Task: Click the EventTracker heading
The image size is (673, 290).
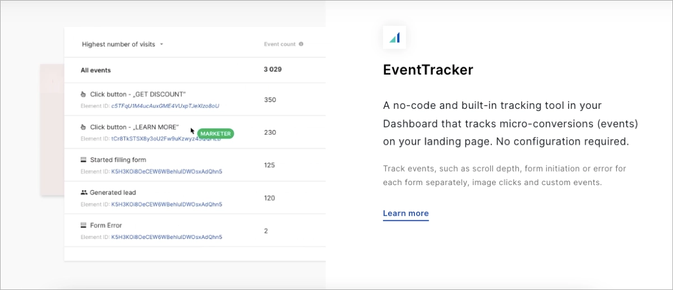Action: point(428,70)
